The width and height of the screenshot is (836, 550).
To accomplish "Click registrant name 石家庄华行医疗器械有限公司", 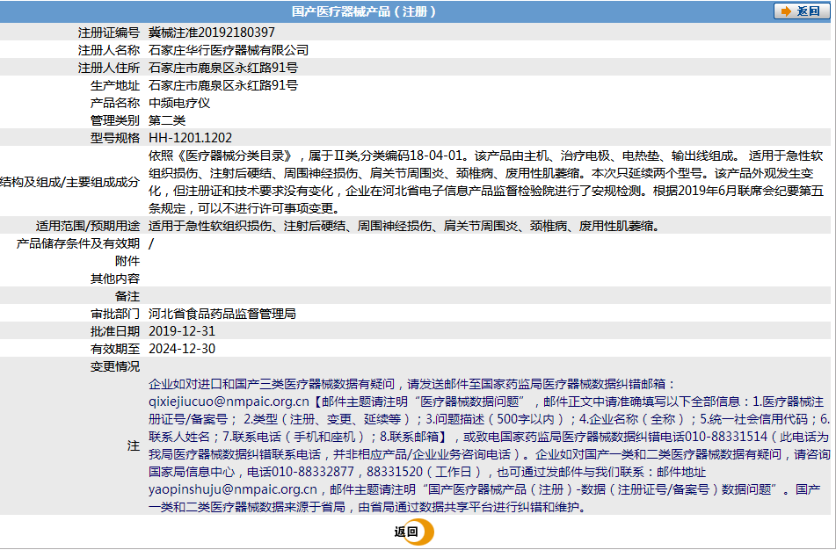I will [x=229, y=50].
